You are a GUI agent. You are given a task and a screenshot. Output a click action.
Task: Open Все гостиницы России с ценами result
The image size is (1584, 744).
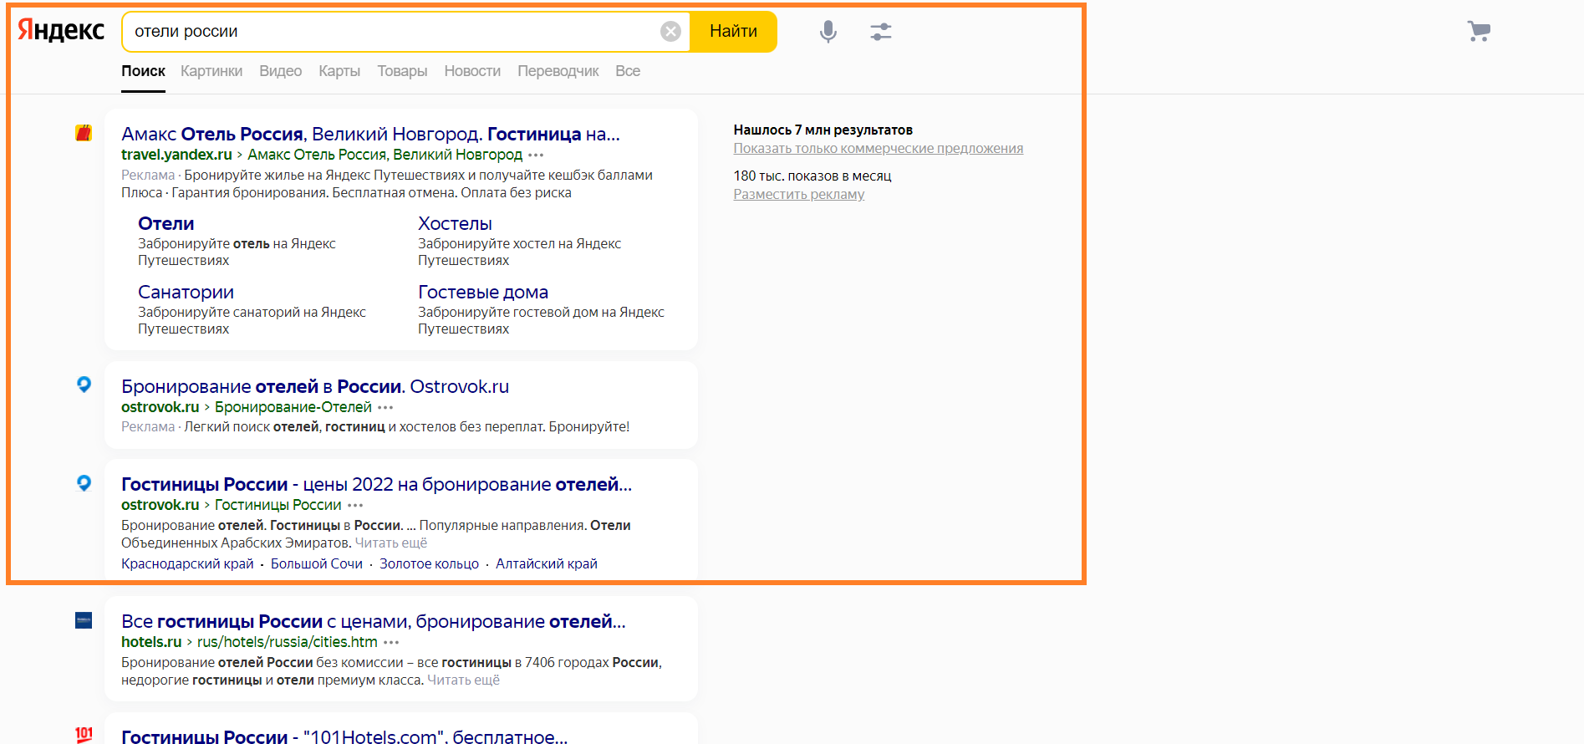374,621
